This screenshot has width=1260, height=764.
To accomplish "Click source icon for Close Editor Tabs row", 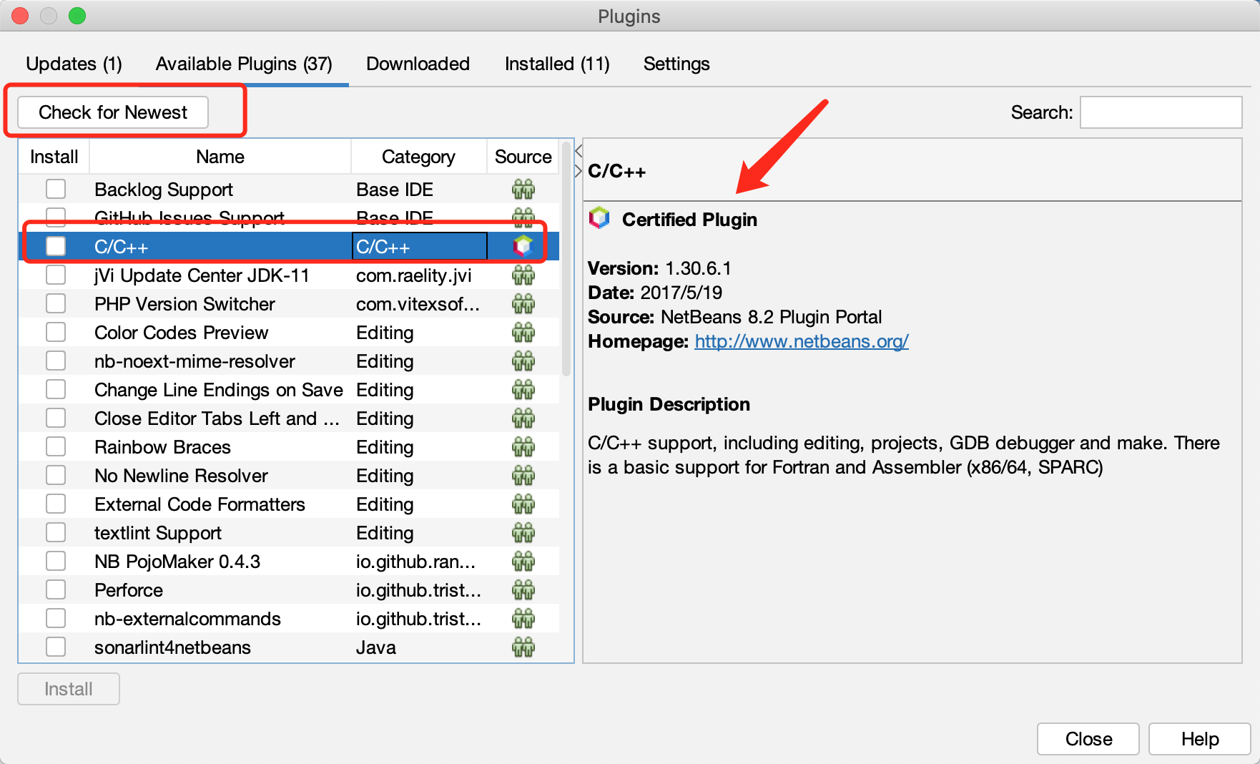I will coord(523,418).
